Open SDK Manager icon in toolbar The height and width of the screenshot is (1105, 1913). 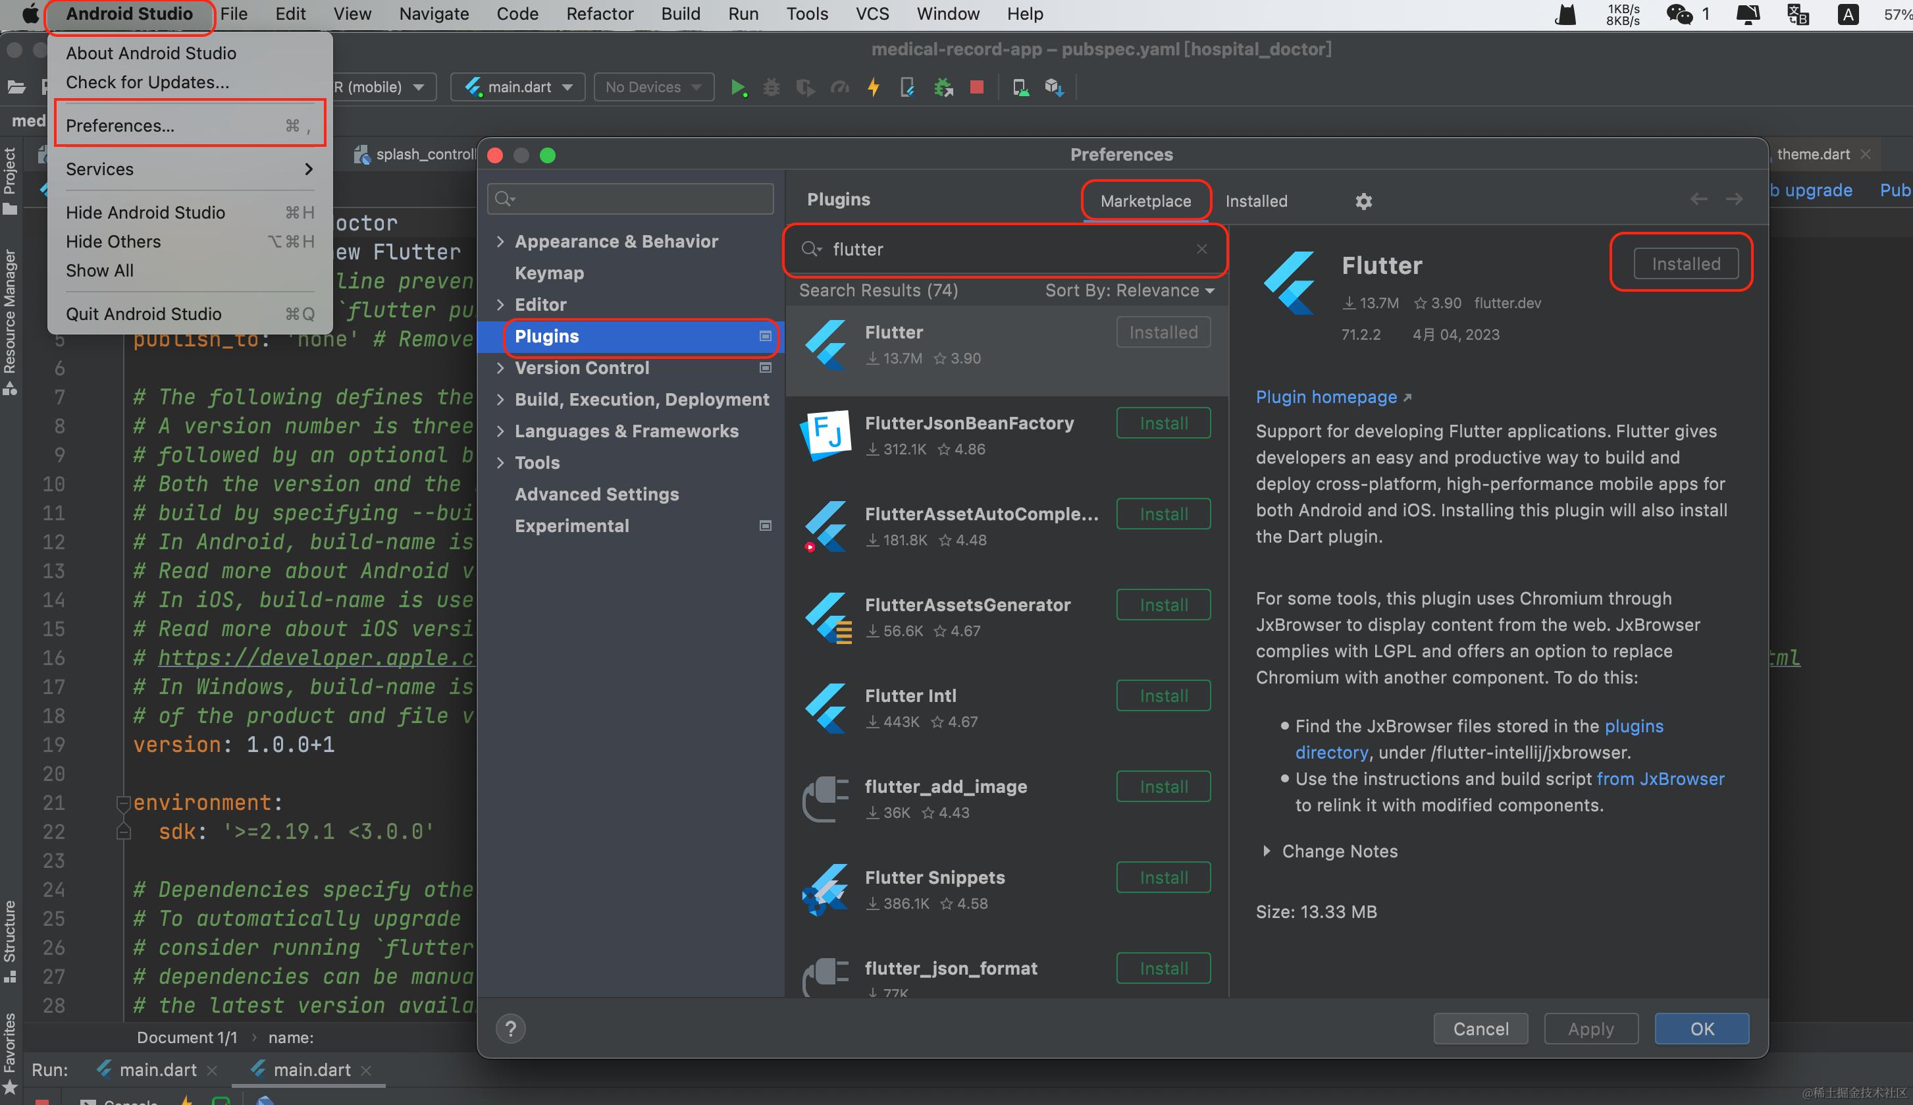(x=1053, y=88)
